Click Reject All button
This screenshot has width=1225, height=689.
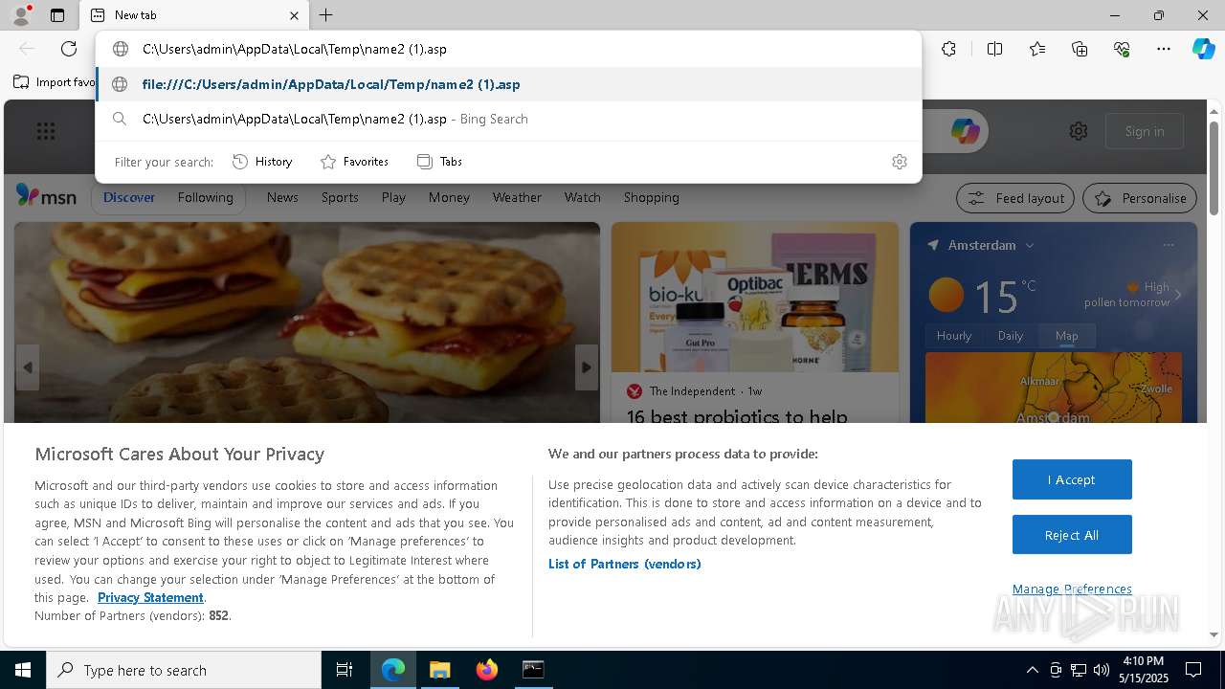pyautogui.click(x=1072, y=535)
